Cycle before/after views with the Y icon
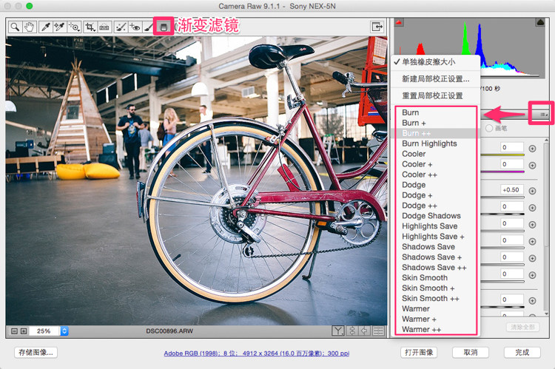 point(337,331)
